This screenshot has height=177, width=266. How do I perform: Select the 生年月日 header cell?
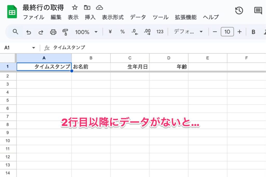pyautogui.click(x=130, y=67)
